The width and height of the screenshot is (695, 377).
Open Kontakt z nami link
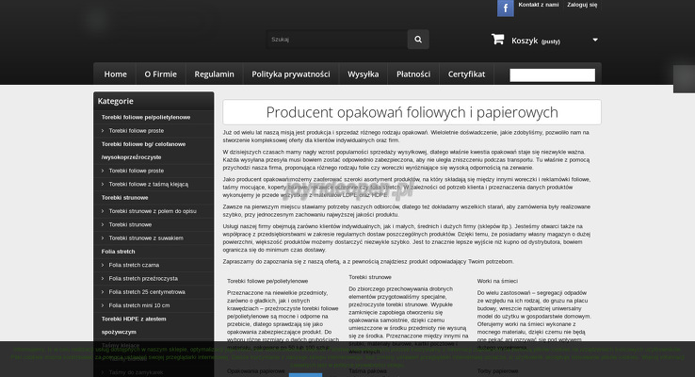(538, 5)
